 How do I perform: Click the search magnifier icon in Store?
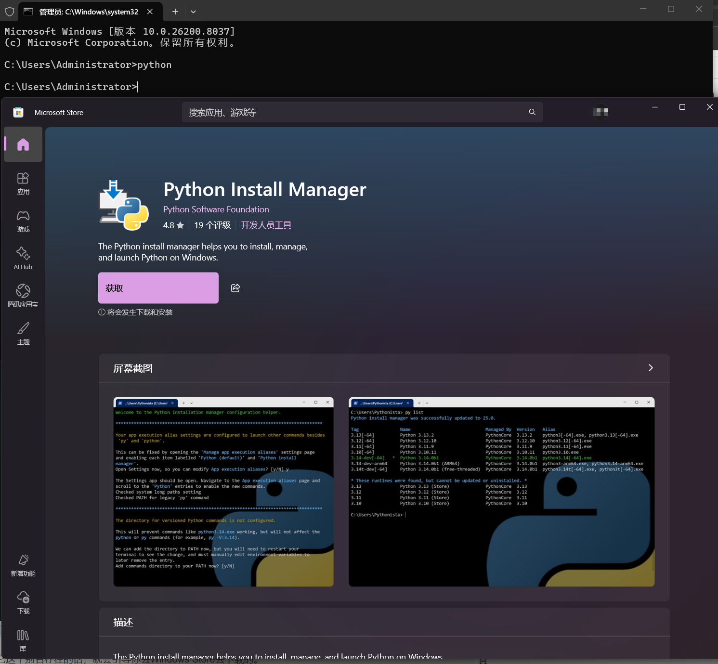point(532,112)
